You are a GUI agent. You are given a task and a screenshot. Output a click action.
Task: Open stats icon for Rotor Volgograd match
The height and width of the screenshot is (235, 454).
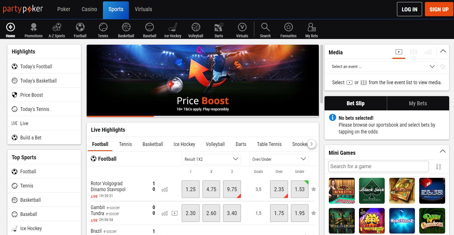pyautogui.click(x=165, y=189)
